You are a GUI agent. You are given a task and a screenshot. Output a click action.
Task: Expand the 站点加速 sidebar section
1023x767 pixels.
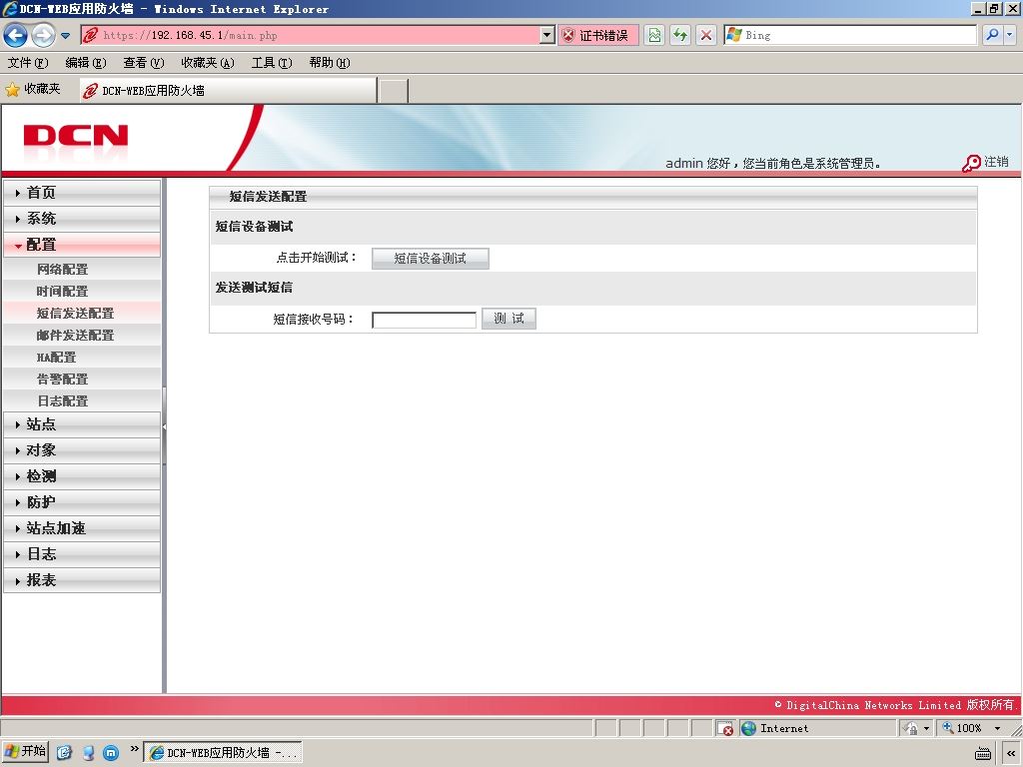82,528
